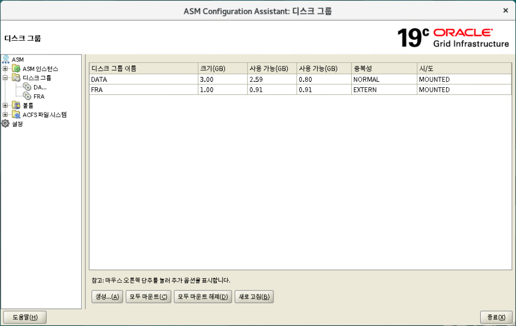This screenshot has height=326, width=516.
Task: Select ACFS 파일 시스템 in the tree
Action: coord(45,115)
